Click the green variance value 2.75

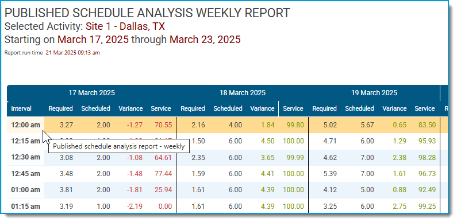click(x=400, y=207)
